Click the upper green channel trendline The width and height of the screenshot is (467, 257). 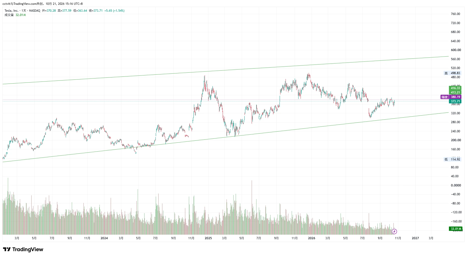click(225, 70)
